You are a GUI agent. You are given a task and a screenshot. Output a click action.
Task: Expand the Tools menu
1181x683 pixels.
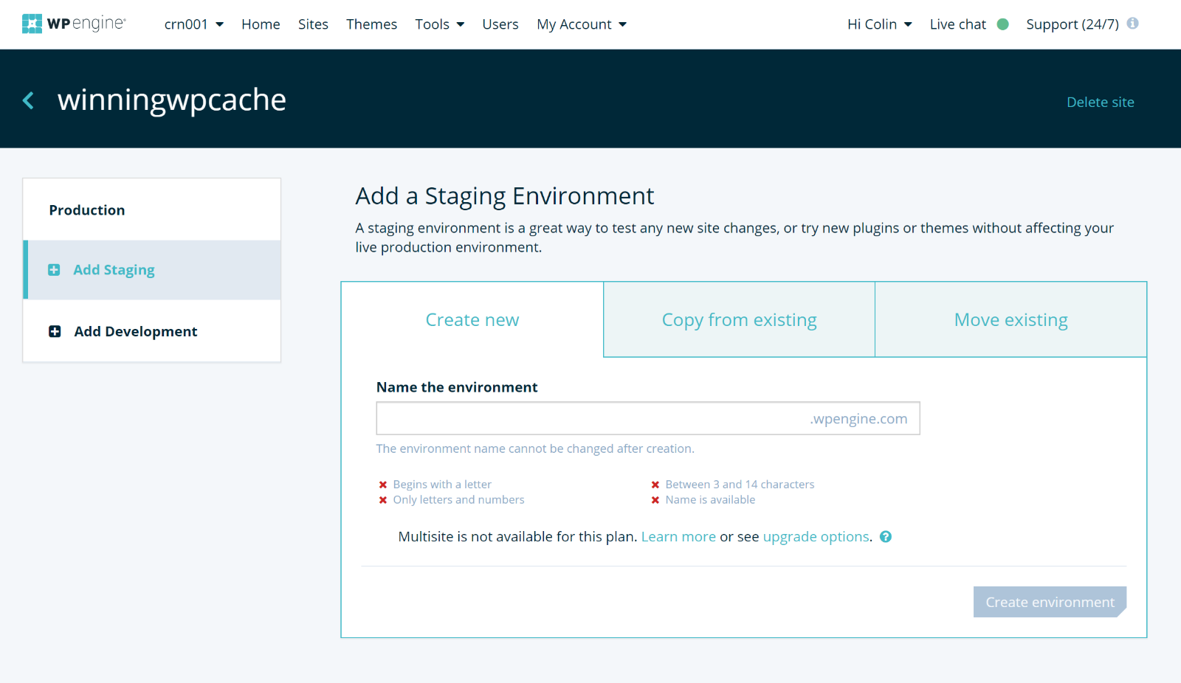[x=440, y=24]
